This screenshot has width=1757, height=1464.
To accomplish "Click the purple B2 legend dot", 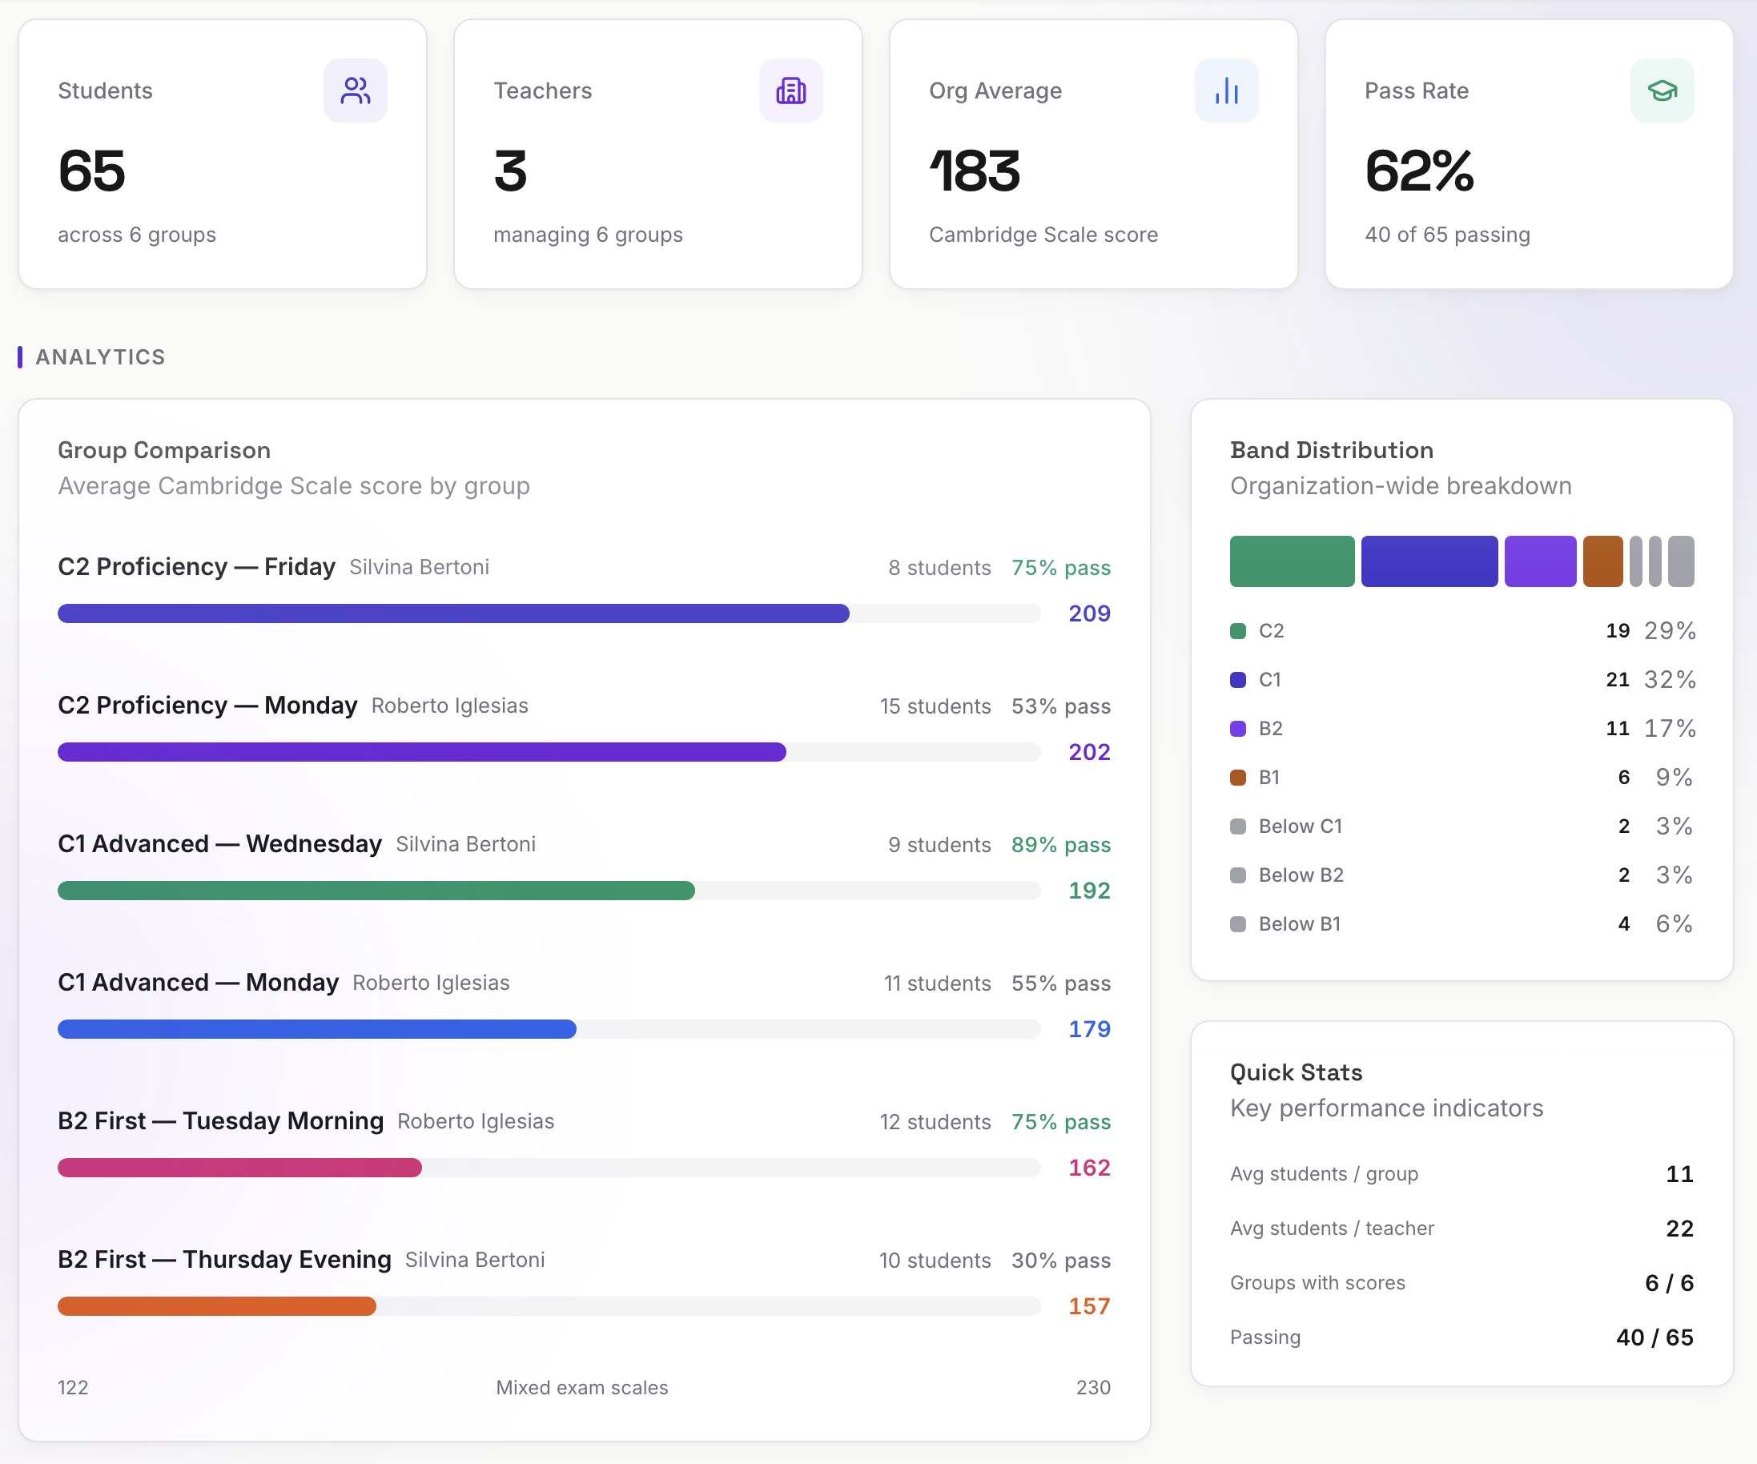I will [1238, 729].
